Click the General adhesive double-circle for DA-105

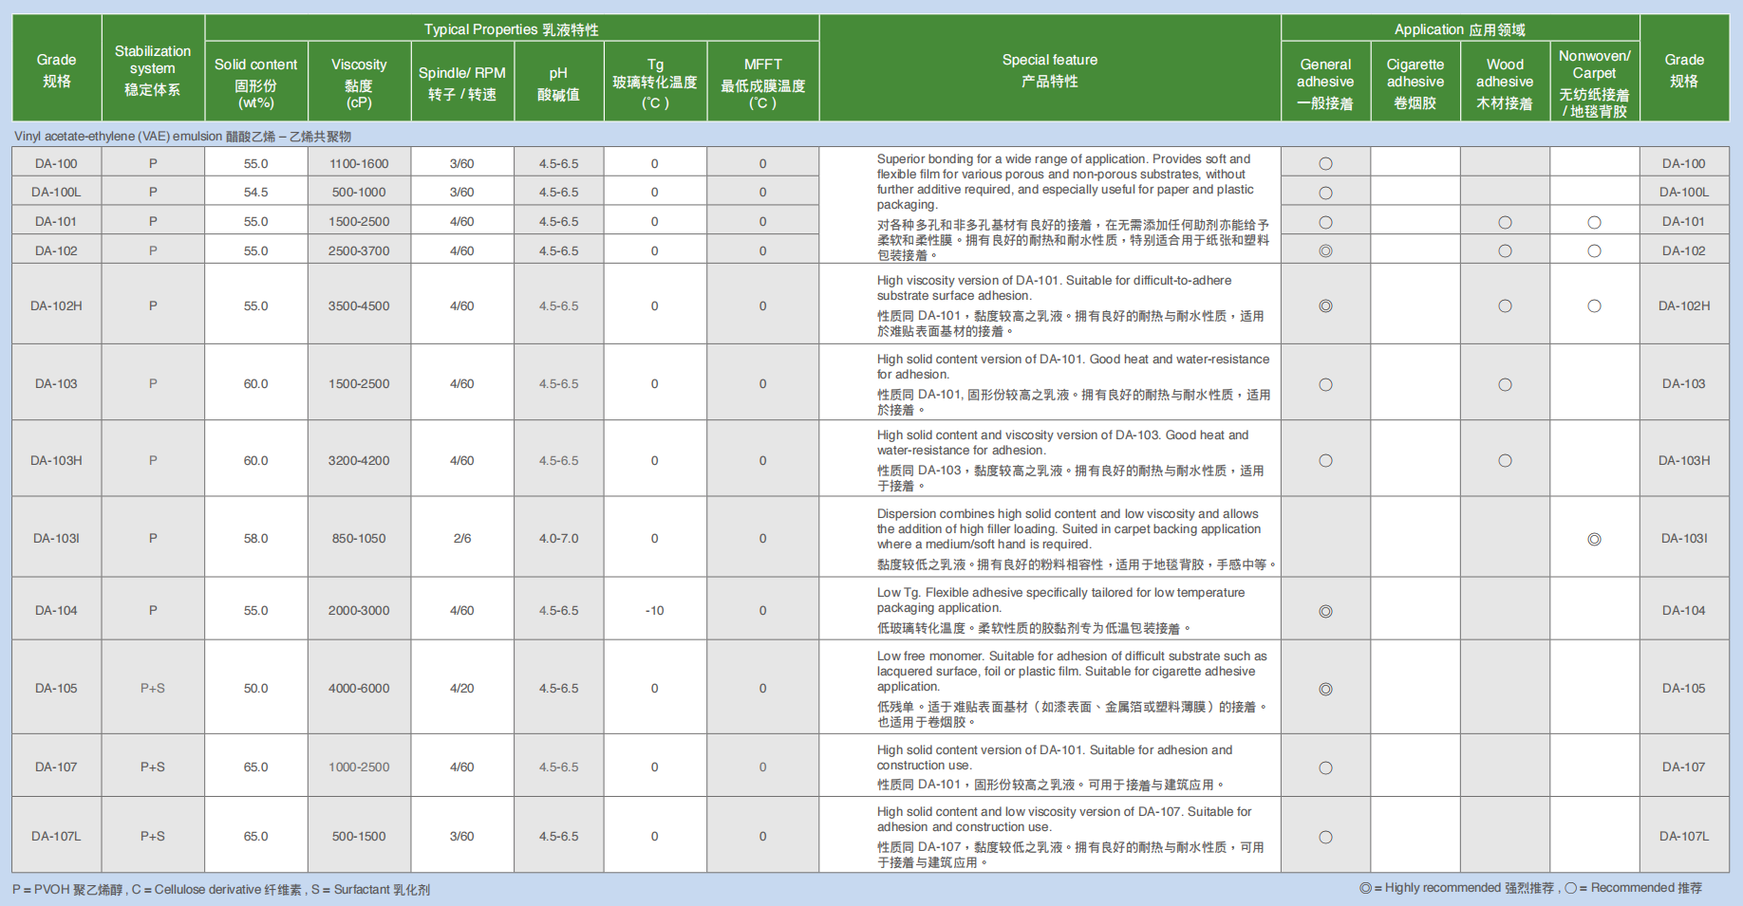[1325, 690]
